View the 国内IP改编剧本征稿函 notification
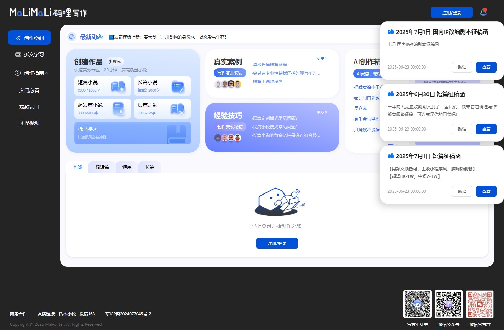The width and height of the screenshot is (504, 330). pyautogui.click(x=486, y=67)
